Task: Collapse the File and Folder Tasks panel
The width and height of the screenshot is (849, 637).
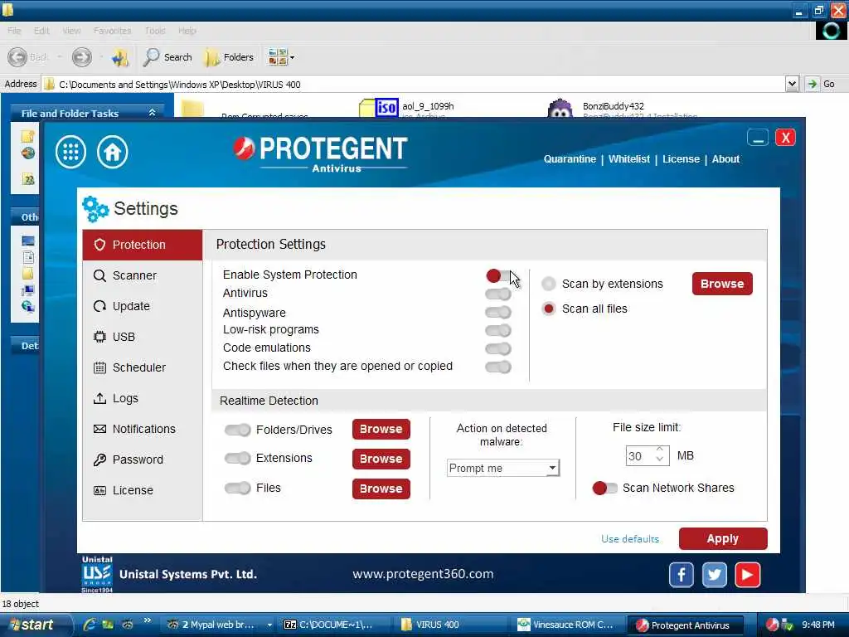Action: (153, 113)
